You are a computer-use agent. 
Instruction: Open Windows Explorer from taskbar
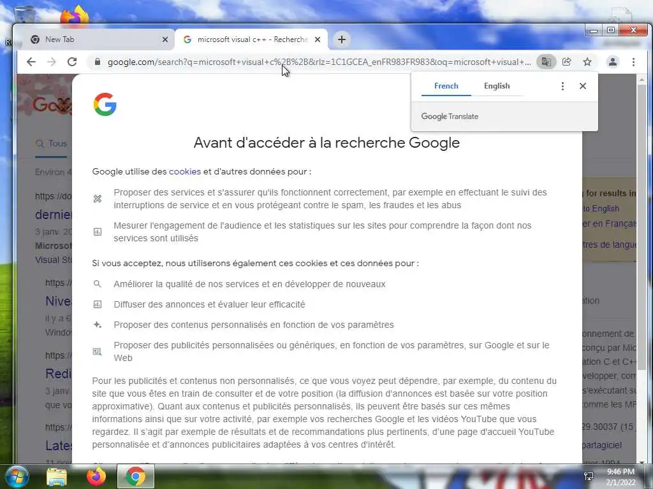pyautogui.click(x=57, y=477)
